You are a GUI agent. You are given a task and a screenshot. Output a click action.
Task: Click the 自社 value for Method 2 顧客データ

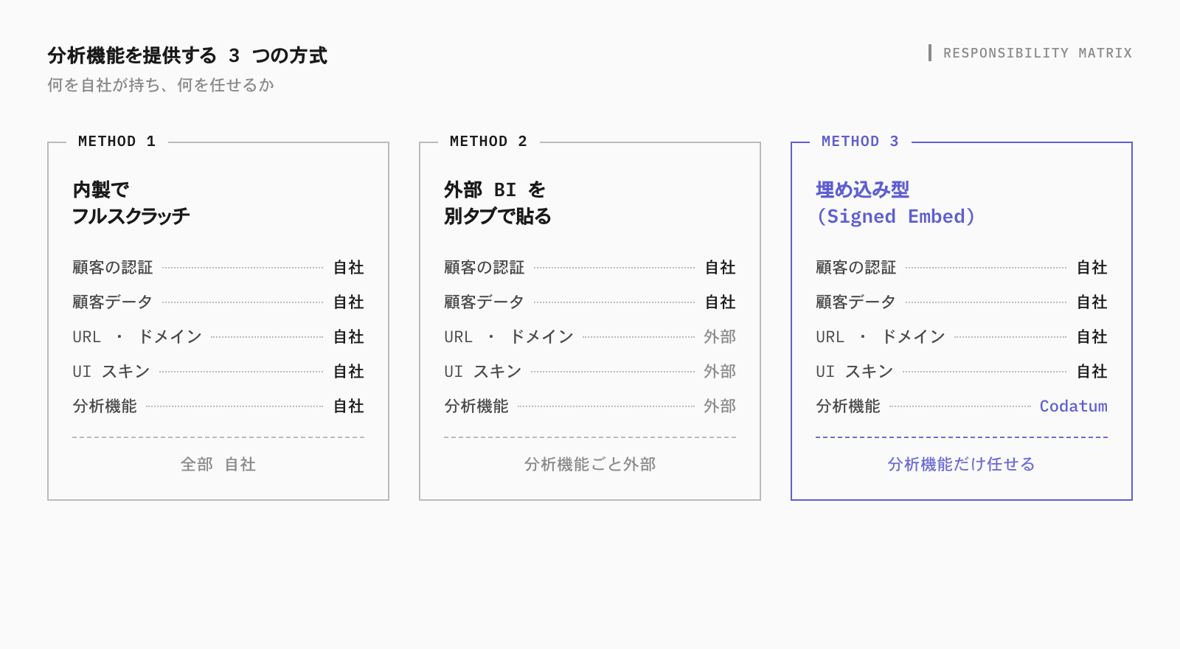tap(721, 302)
